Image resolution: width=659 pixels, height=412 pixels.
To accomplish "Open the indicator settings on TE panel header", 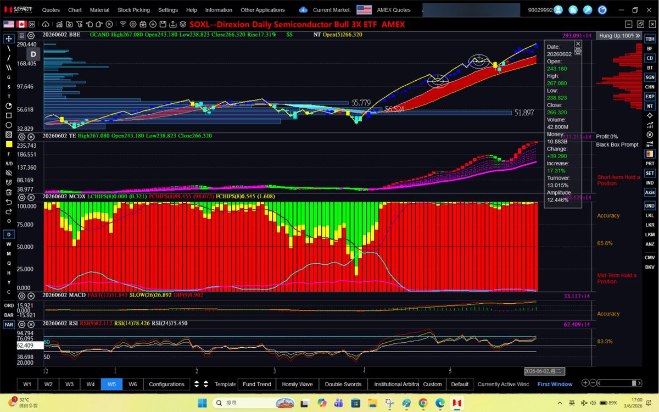I will pyautogui.click(x=23, y=136).
